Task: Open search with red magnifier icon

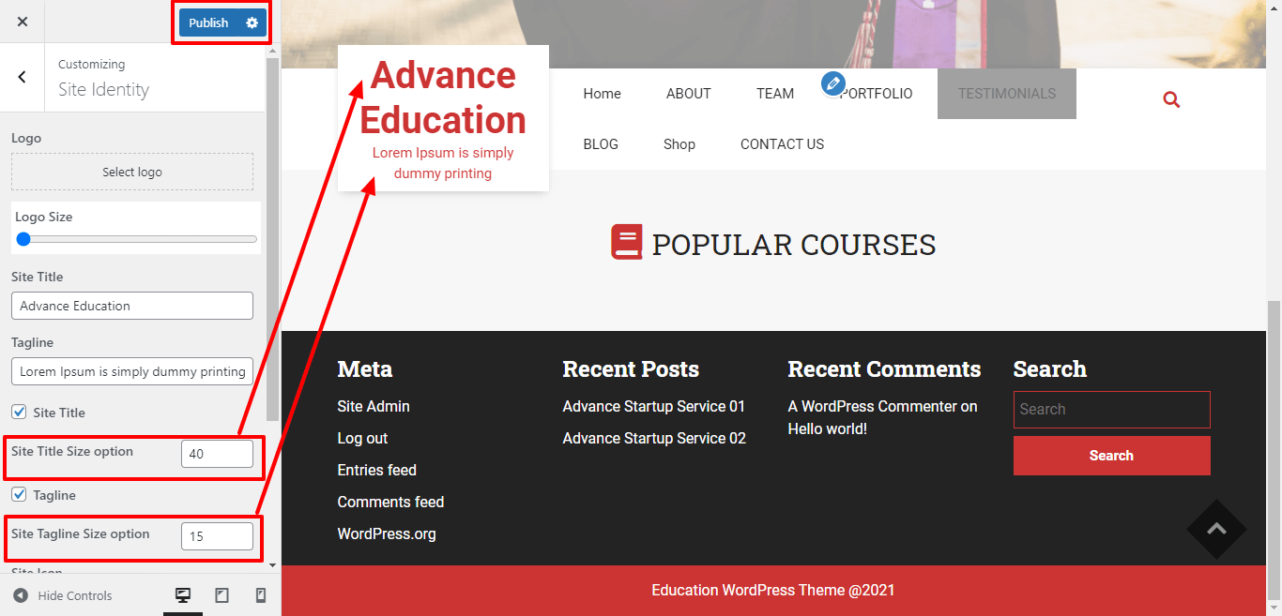Action: tap(1171, 99)
